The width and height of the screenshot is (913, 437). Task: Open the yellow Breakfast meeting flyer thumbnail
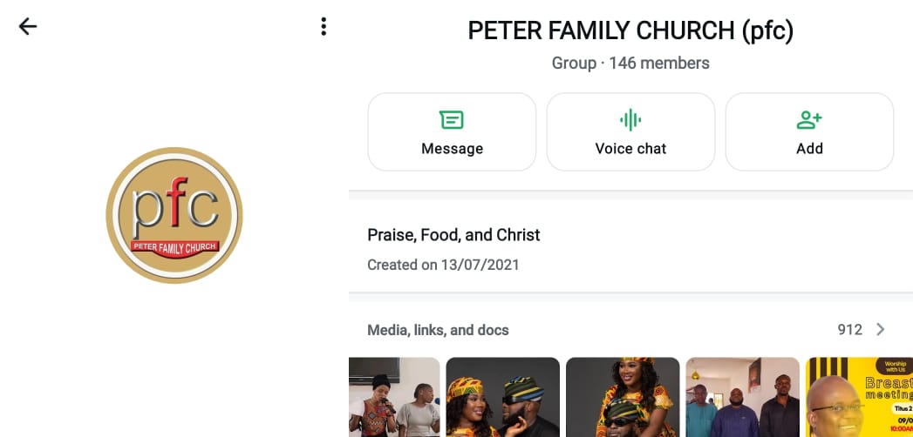859,397
